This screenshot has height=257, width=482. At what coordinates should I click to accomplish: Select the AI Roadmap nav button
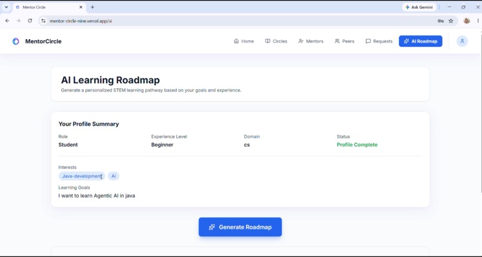click(420, 41)
